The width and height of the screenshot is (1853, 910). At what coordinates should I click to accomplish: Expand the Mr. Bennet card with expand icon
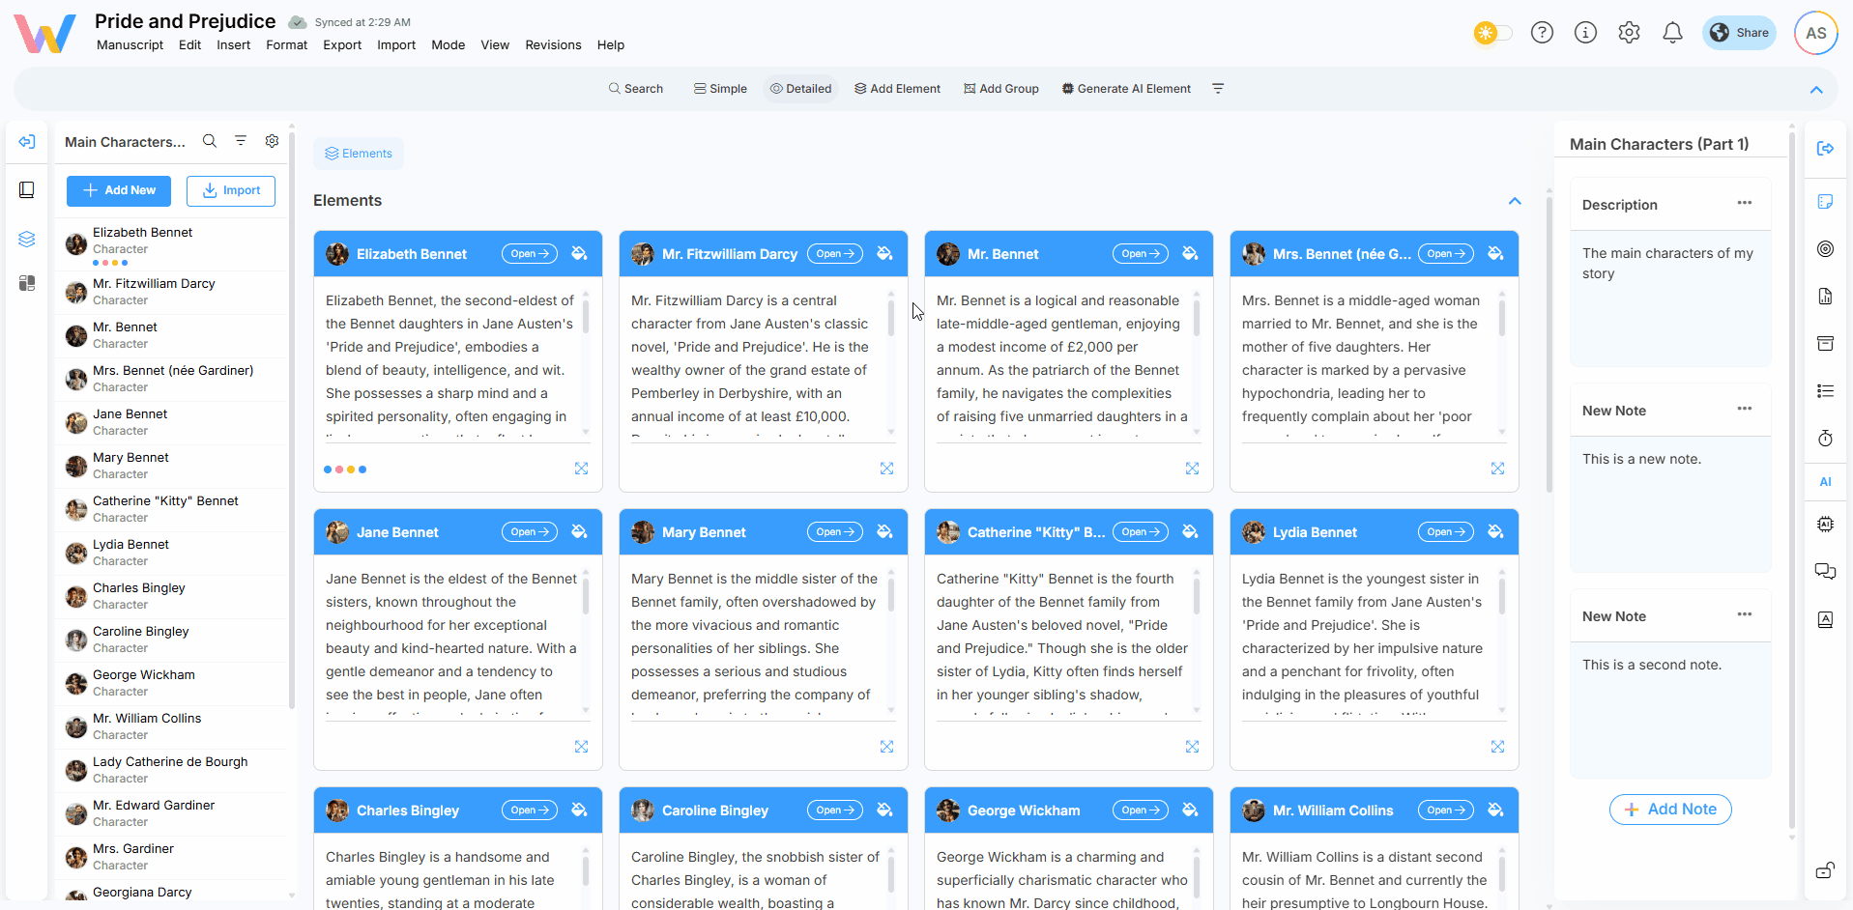[1192, 469]
